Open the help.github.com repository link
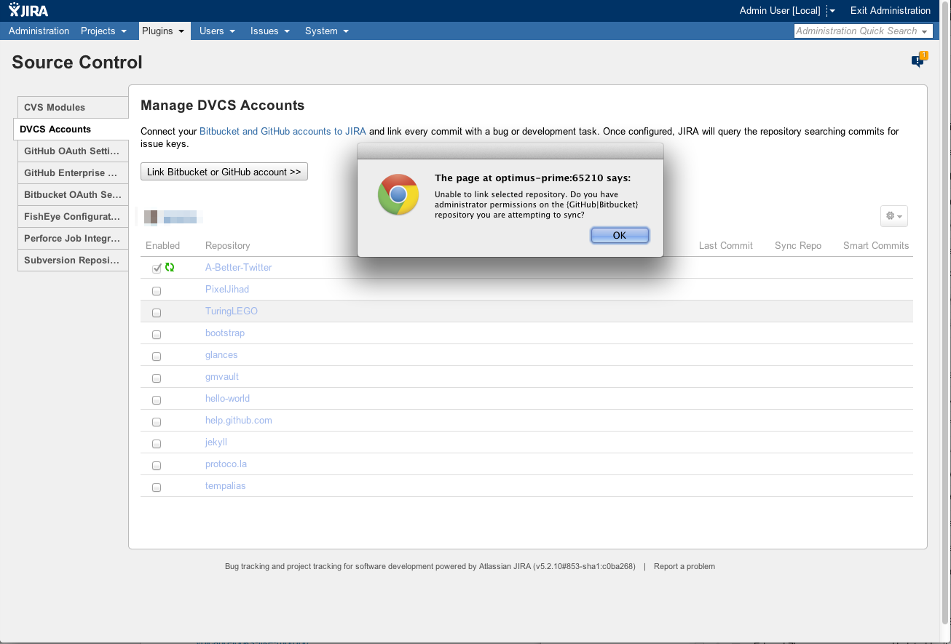 239,420
